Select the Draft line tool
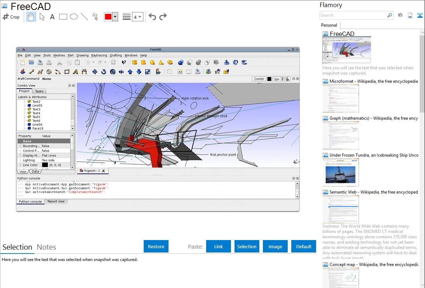The width and height of the screenshot is (425, 288). point(32,72)
